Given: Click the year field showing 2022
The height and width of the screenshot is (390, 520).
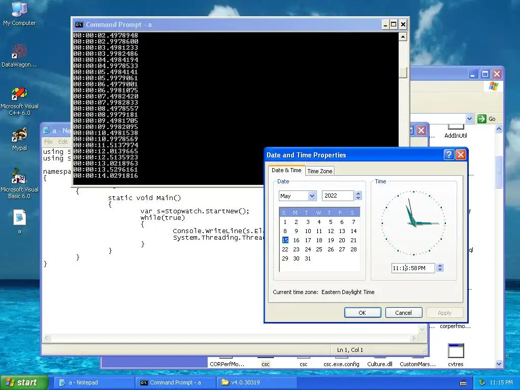Looking at the screenshot, I should click(338, 196).
